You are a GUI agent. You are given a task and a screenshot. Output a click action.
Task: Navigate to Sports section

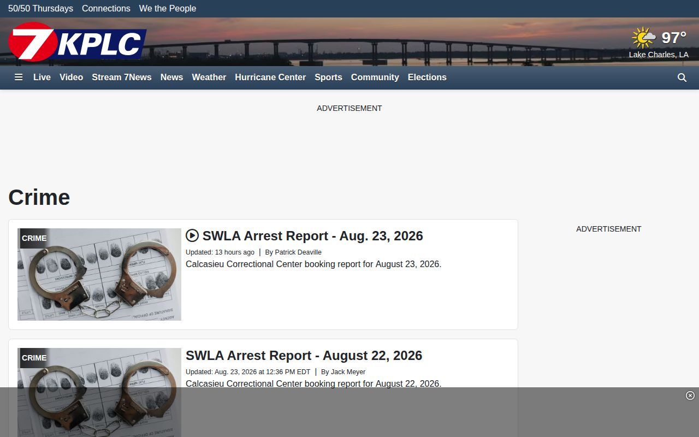tap(328, 78)
